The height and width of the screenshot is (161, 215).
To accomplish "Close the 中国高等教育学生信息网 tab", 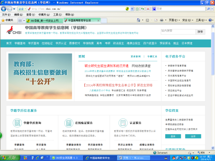I will pos(98,21).
